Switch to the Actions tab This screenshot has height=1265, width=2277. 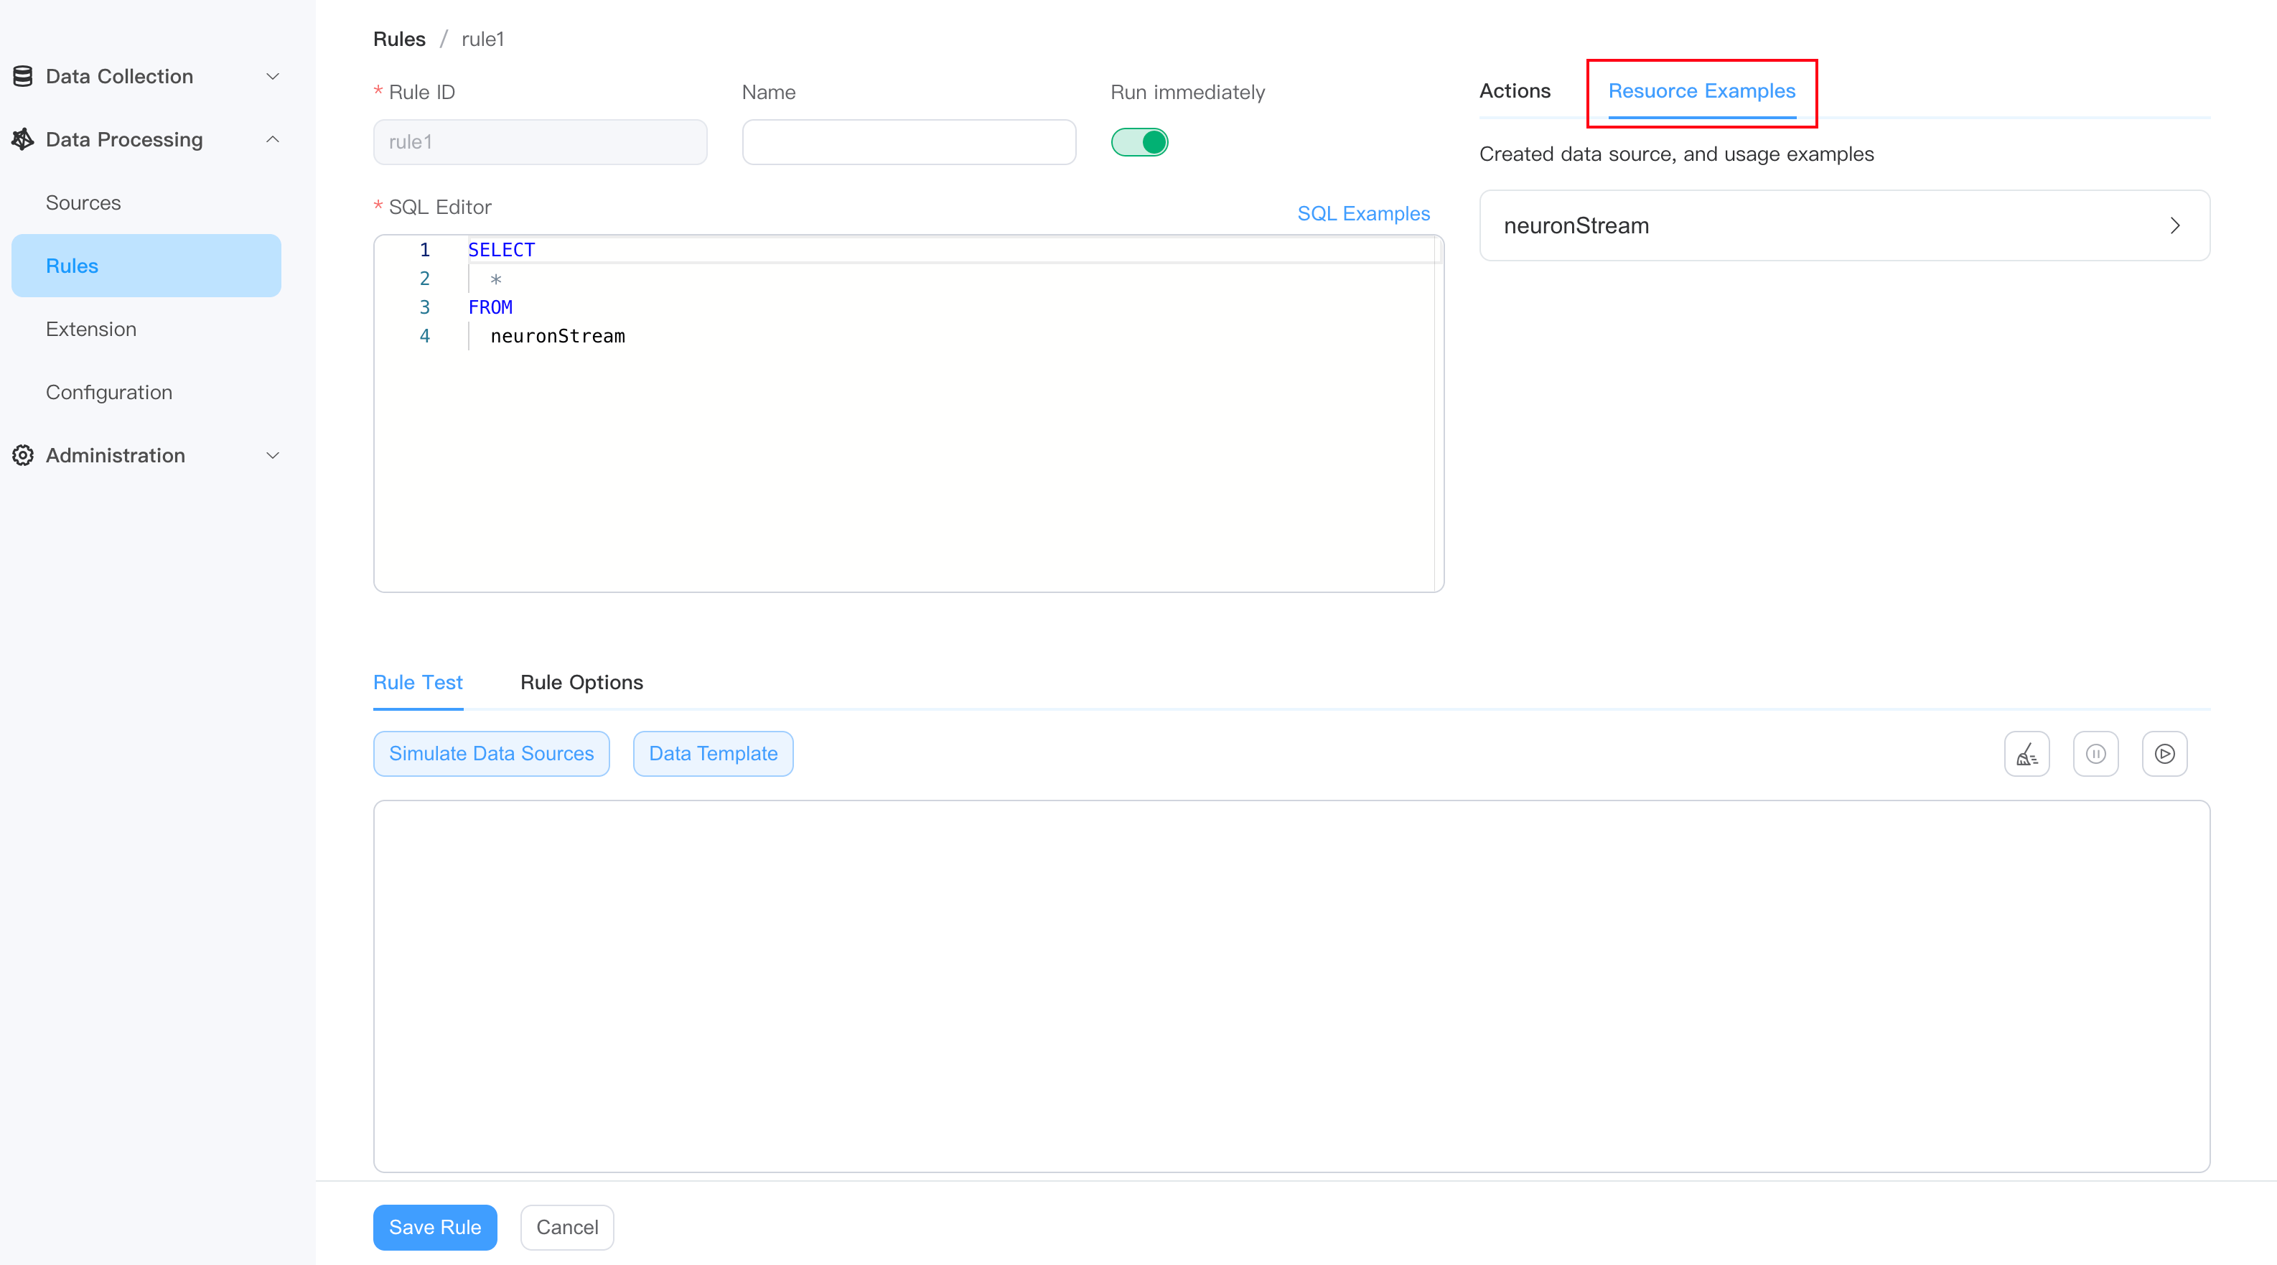point(1514,91)
